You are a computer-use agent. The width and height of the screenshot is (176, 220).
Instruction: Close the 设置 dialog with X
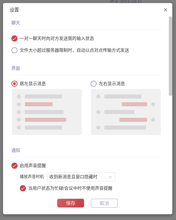(165, 10)
